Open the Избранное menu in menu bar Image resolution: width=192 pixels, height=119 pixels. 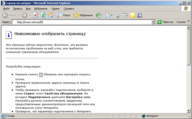tap(41, 9)
